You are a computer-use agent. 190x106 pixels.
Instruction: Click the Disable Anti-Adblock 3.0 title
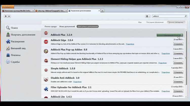[x=65, y=78]
